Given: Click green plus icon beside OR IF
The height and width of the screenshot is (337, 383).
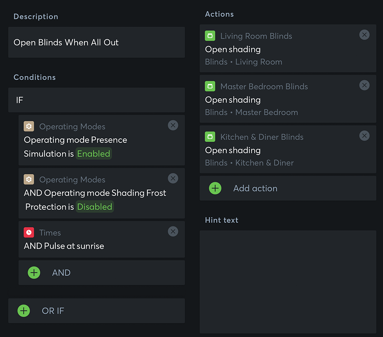Looking at the screenshot, I should pyautogui.click(x=24, y=311).
